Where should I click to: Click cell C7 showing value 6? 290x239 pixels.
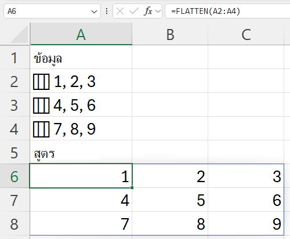click(x=246, y=200)
